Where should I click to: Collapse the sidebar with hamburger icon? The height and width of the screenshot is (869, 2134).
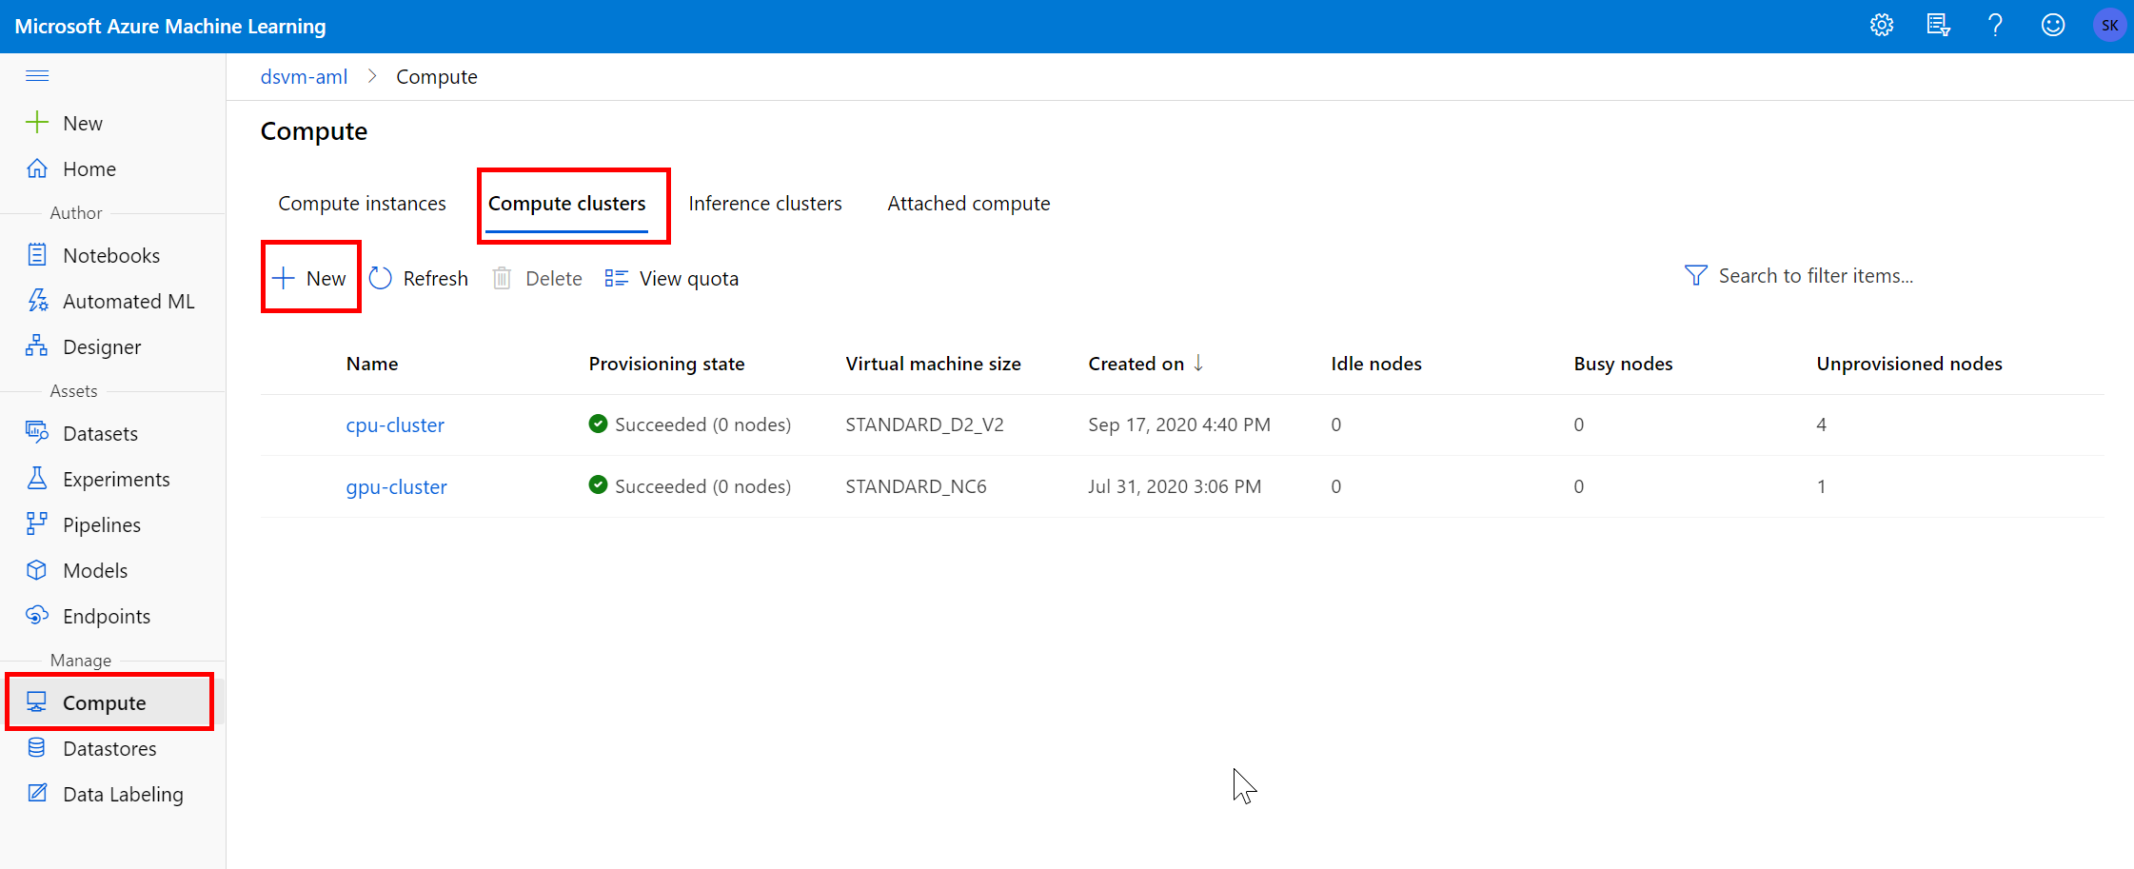(37, 76)
